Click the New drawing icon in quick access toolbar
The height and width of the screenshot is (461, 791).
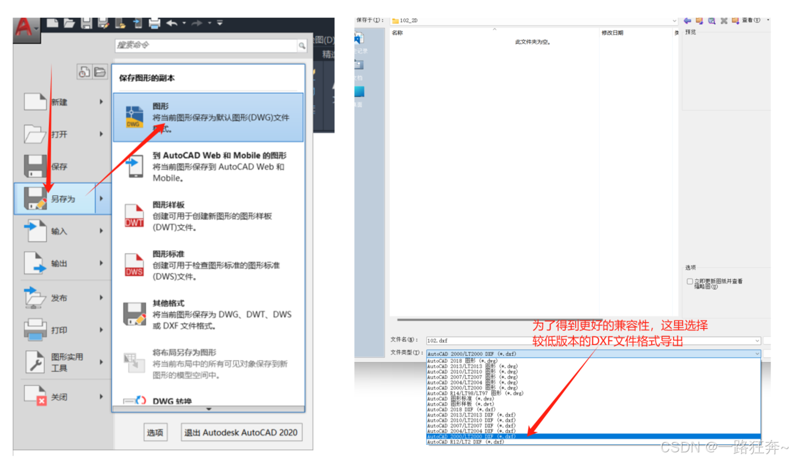(x=52, y=23)
